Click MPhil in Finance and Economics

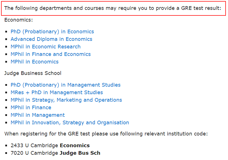pos(51,54)
